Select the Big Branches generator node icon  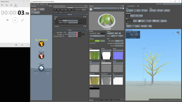(41, 44)
